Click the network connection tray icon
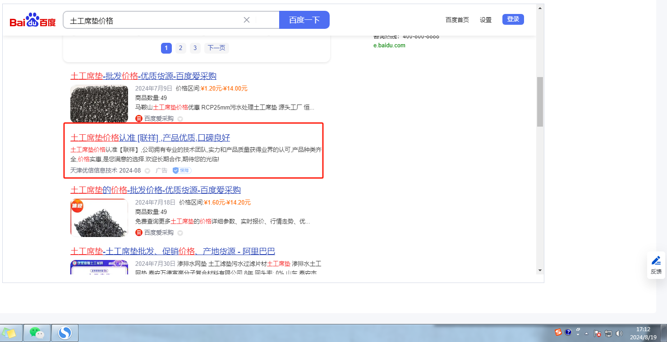This screenshot has height=342, width=667. (608, 334)
